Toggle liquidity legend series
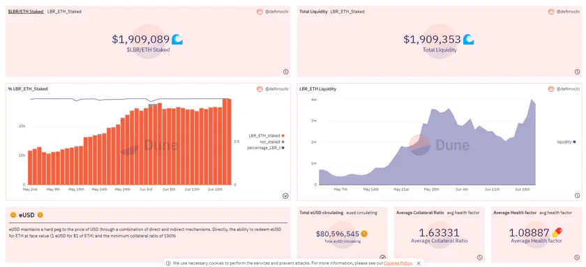Image resolution: width=586 pixels, height=267 pixels. pyautogui.click(x=566, y=142)
